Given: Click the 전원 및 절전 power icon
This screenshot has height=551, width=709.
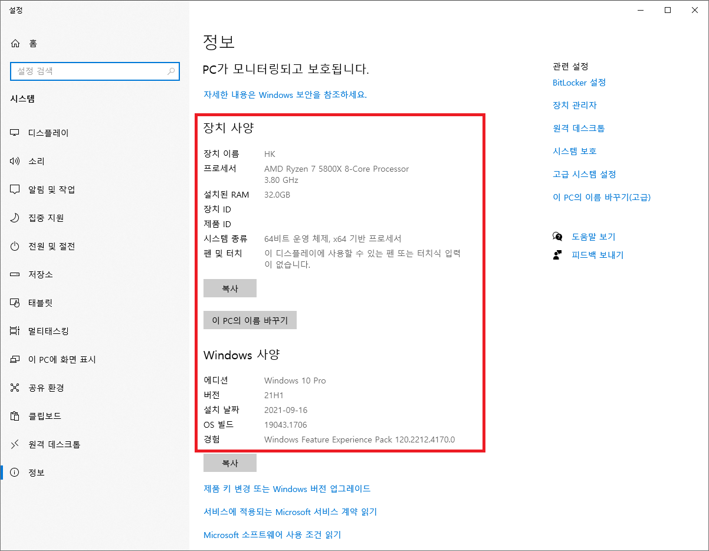Looking at the screenshot, I should pyautogui.click(x=15, y=246).
